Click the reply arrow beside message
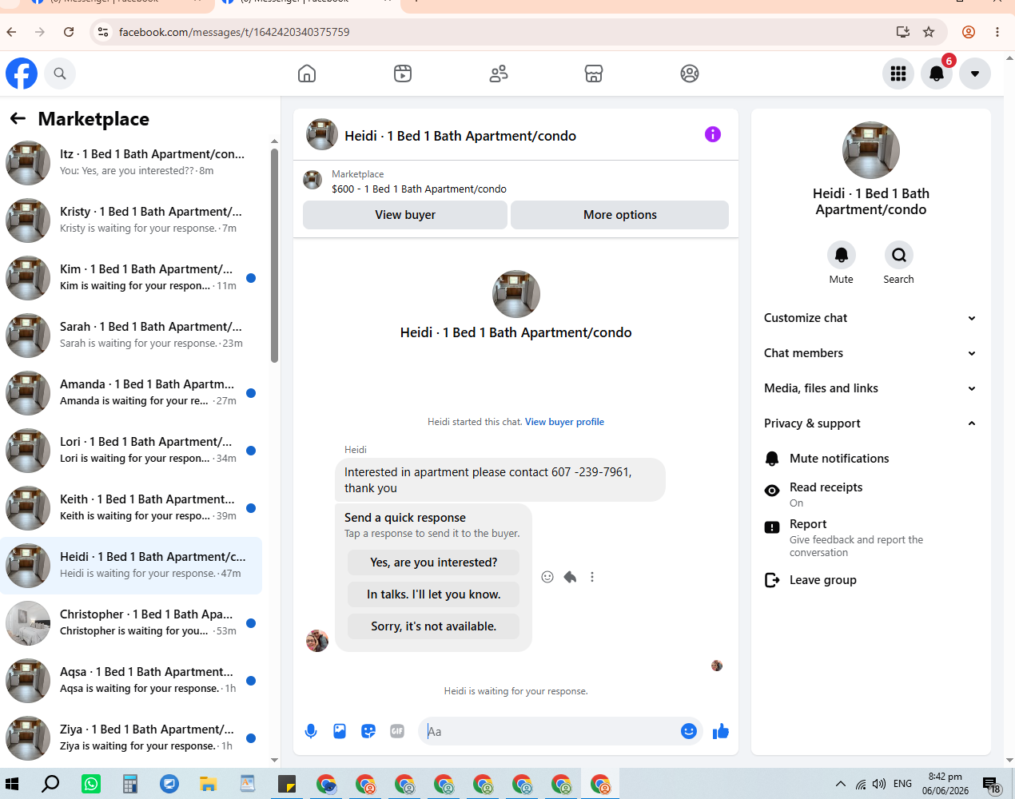 tap(570, 577)
